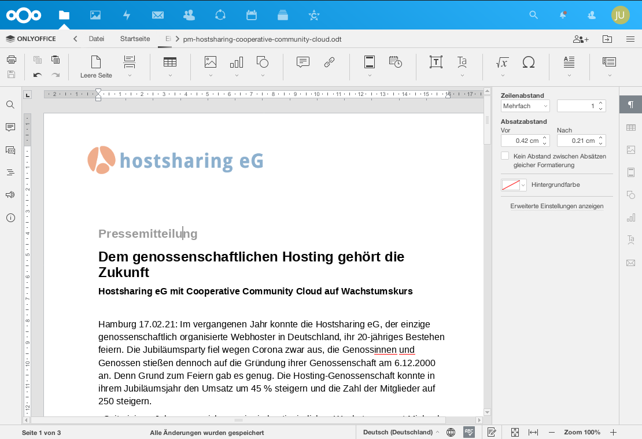This screenshot has height=439, width=642.
Task: Insert hyperlink using chain icon
Action: 329,62
